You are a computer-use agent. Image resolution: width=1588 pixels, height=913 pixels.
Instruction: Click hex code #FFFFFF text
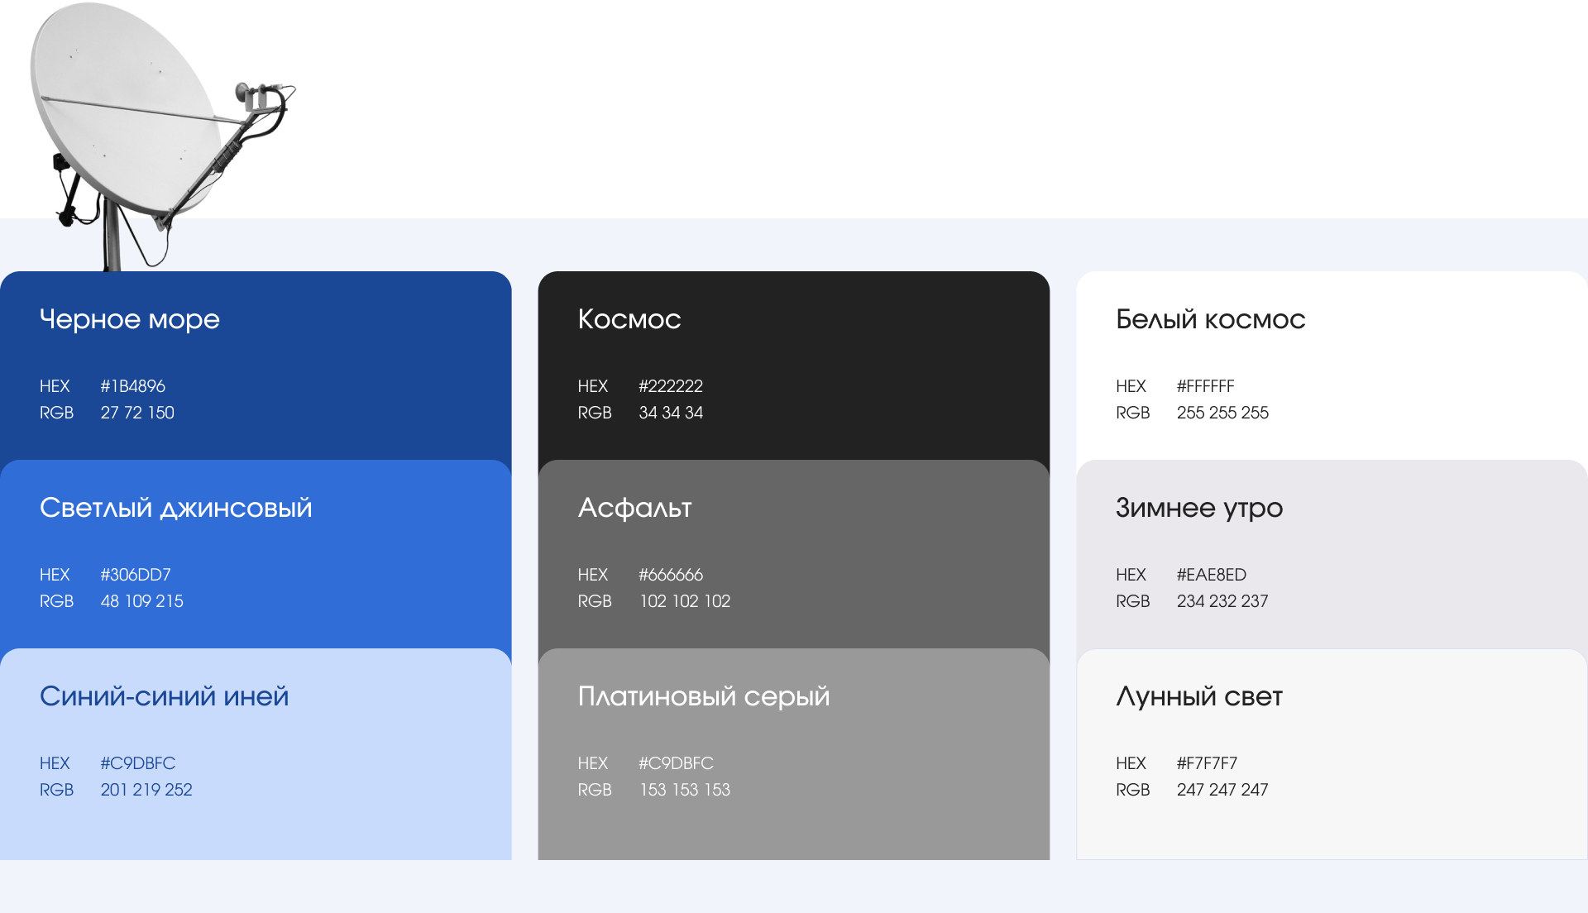(1205, 386)
